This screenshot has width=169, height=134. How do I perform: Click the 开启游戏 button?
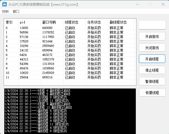[152, 37]
